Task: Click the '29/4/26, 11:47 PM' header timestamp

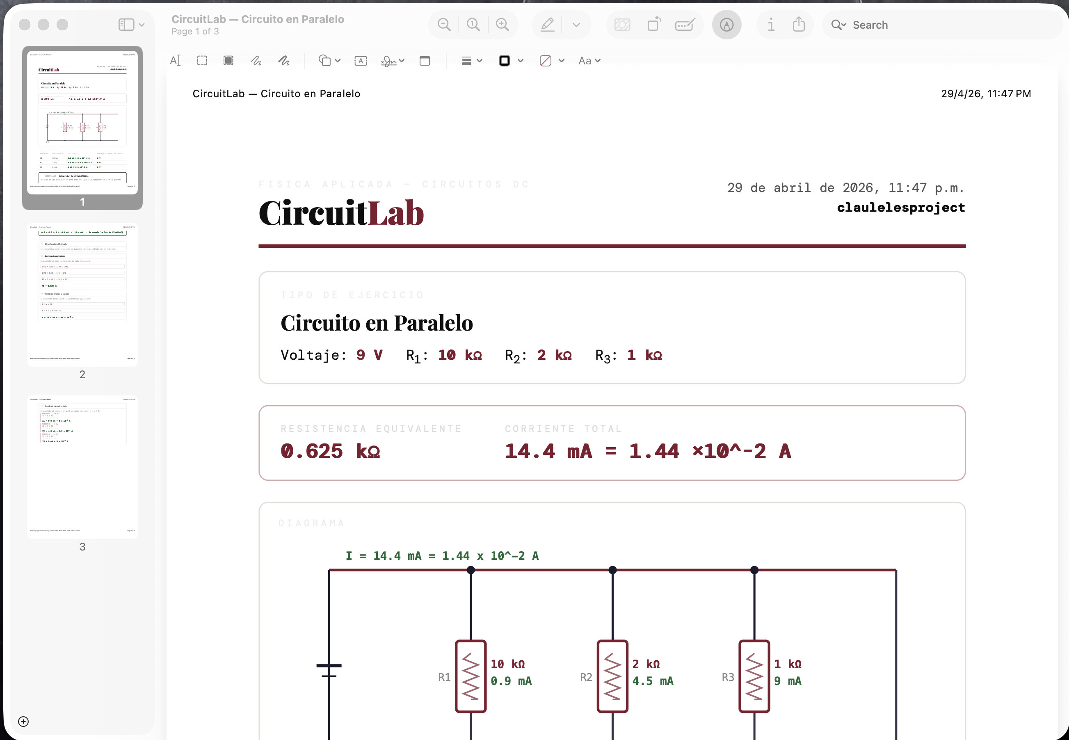Action: pyautogui.click(x=986, y=94)
